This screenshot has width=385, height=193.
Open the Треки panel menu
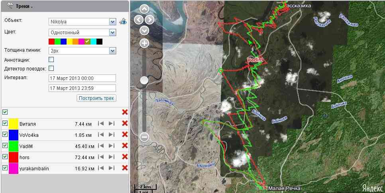pos(24,6)
